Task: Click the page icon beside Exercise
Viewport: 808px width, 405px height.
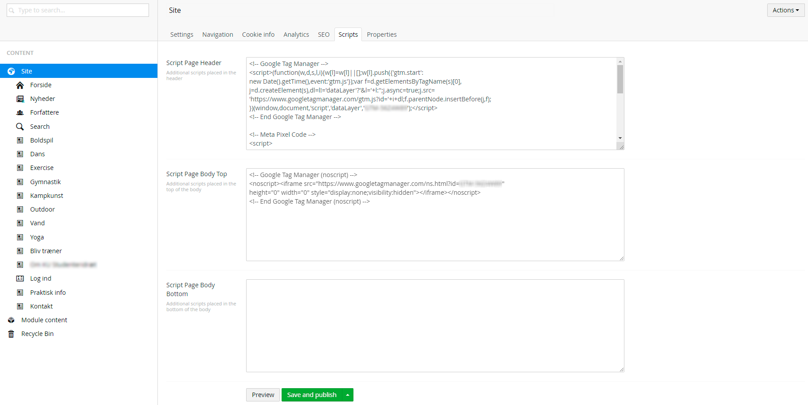Action: coord(20,168)
